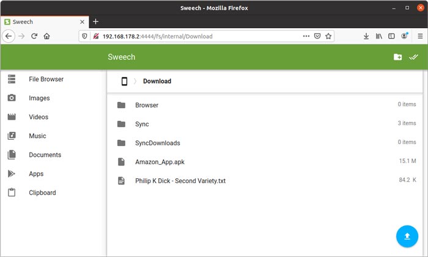Screen dimensions: 428x257
Task: Reload the current page
Action: (34, 36)
